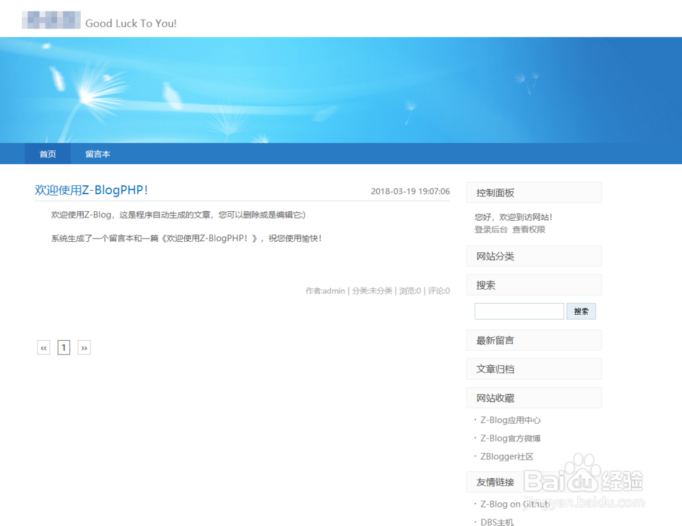The image size is (682, 526).
Task: Click the dandelion banner image
Action: (341, 90)
